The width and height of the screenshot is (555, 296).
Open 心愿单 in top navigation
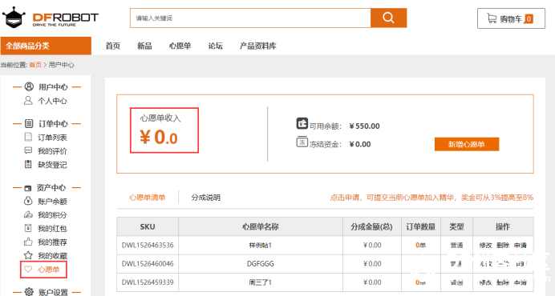[180, 46]
